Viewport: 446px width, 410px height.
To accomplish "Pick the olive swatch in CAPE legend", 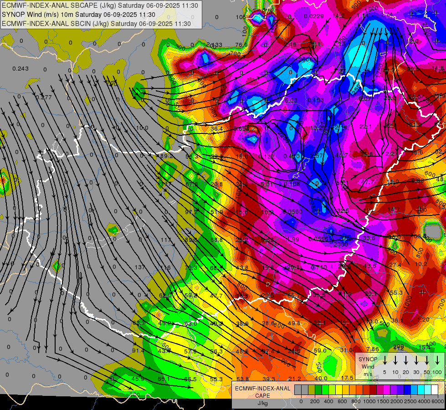I will [312, 389].
